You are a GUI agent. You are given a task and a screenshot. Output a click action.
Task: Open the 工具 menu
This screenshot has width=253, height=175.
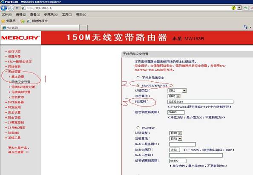(x=67, y=14)
